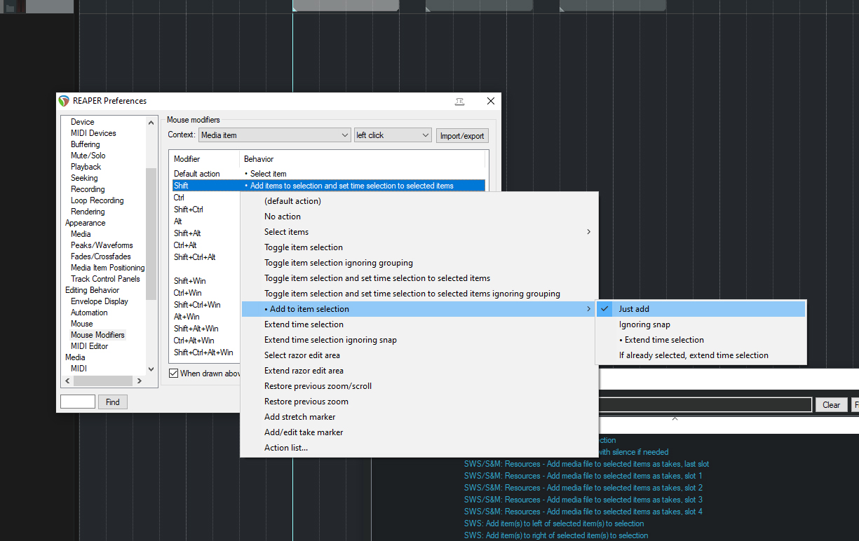Click scroll-down arrow of the preferences tree

[151, 369]
